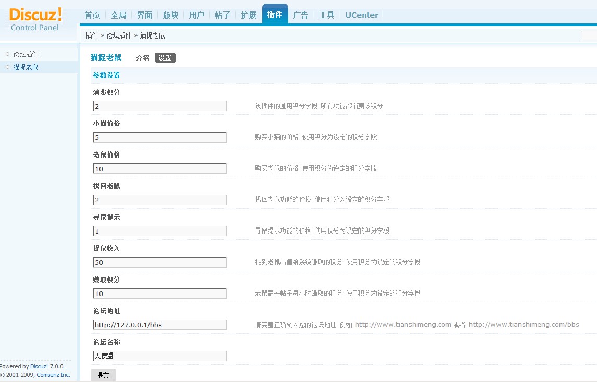Focus the 论坛地址 URL input field
Image resolution: width=597 pixels, height=382 pixels.
[159, 325]
